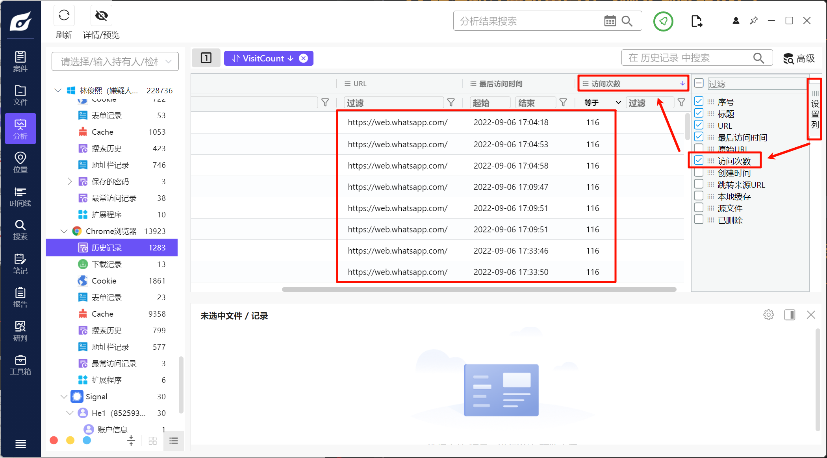Select 下载记录 in the Chrome tree
The height and width of the screenshot is (458, 827).
pos(106,264)
